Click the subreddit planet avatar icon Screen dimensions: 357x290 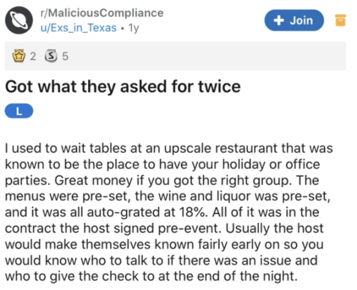17,20
